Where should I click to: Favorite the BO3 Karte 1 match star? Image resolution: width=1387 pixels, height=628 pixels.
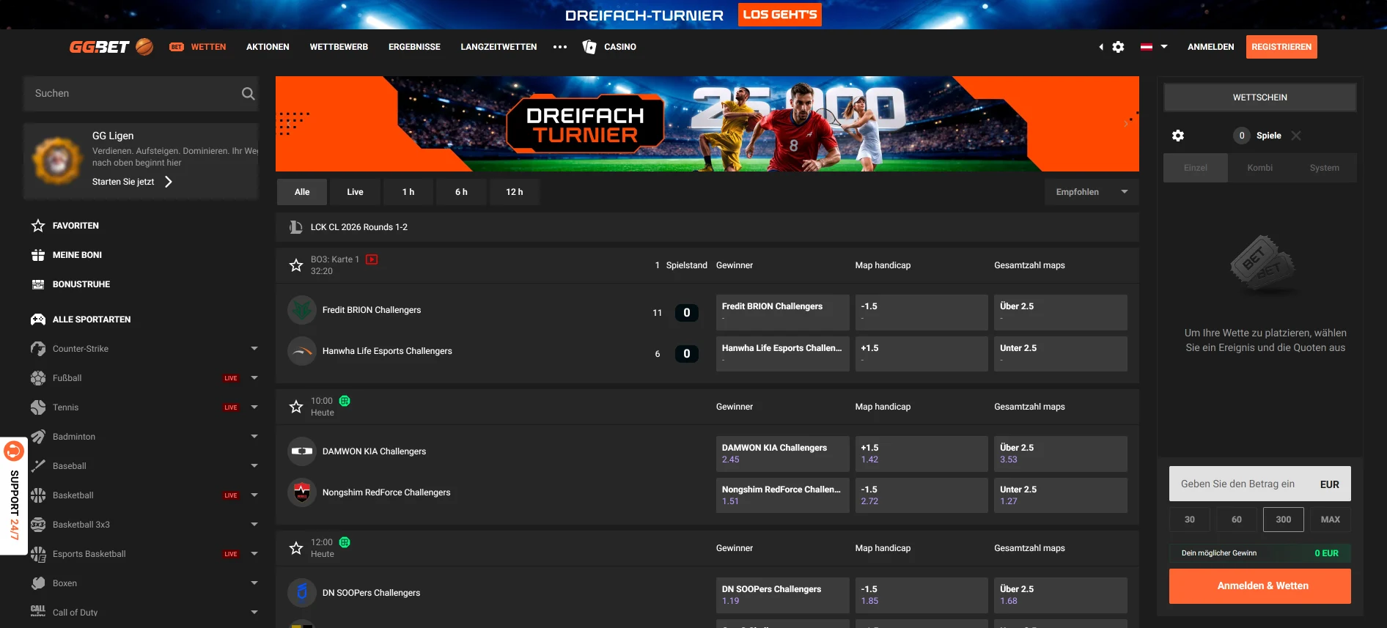click(296, 265)
